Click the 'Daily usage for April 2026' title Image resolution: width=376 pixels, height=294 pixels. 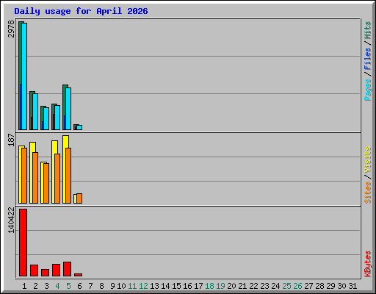[x=81, y=11]
